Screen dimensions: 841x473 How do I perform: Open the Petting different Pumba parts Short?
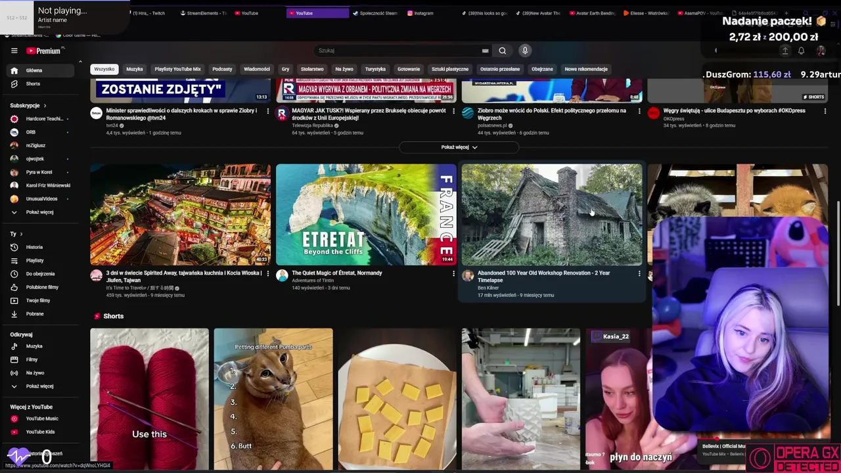point(273,399)
